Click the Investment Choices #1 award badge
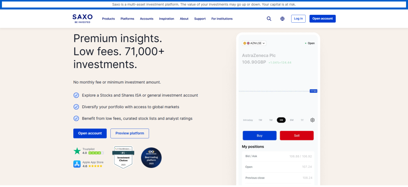408x187 pixels. (123, 157)
